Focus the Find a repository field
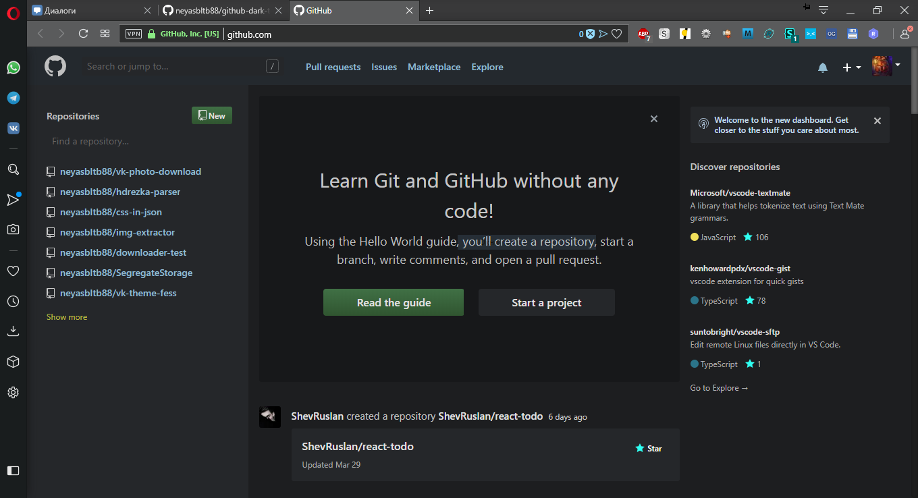This screenshot has height=498, width=918. 139,141
